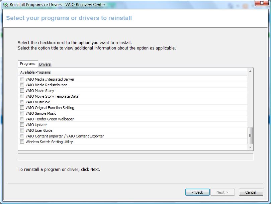The image size is (271, 204).
Task: Tick the VAIO MusicBox checkbox
Action: [x=22, y=102]
